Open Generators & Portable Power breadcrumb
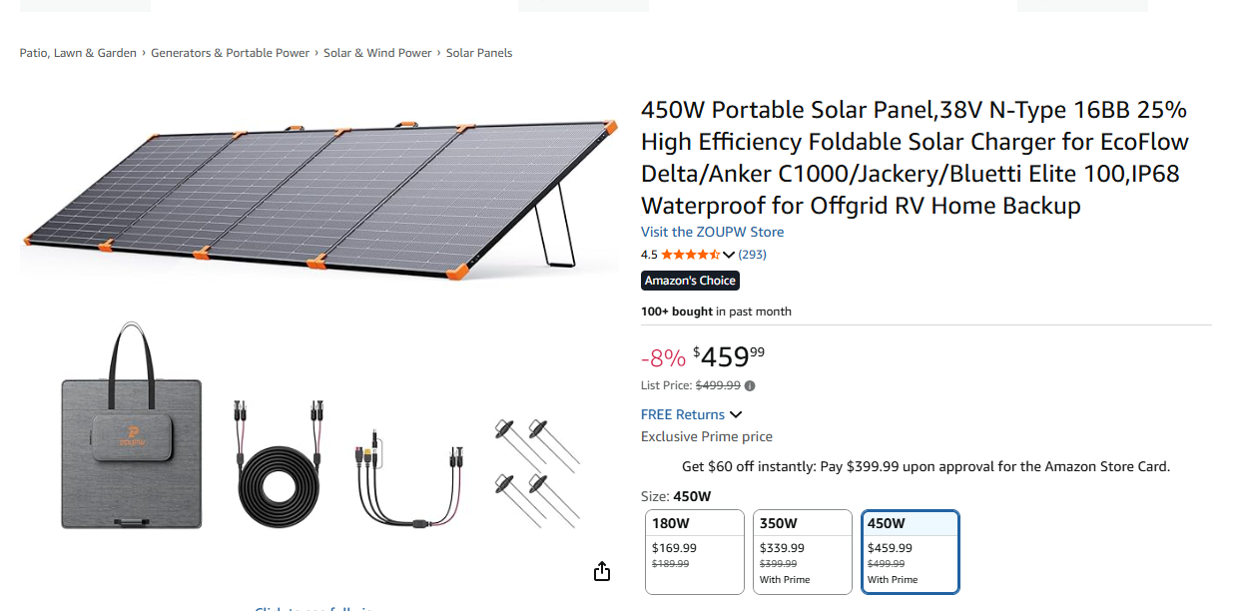 click(x=230, y=53)
